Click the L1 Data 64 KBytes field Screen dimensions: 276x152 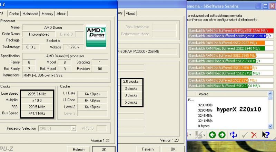(92, 94)
